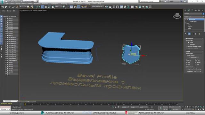Select the Grid cap type radio

196,64
